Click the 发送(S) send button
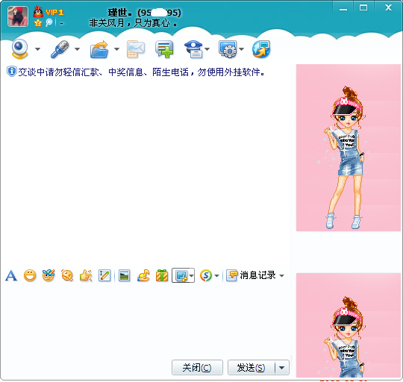Screen dimensions: 403x382 pos(251,367)
